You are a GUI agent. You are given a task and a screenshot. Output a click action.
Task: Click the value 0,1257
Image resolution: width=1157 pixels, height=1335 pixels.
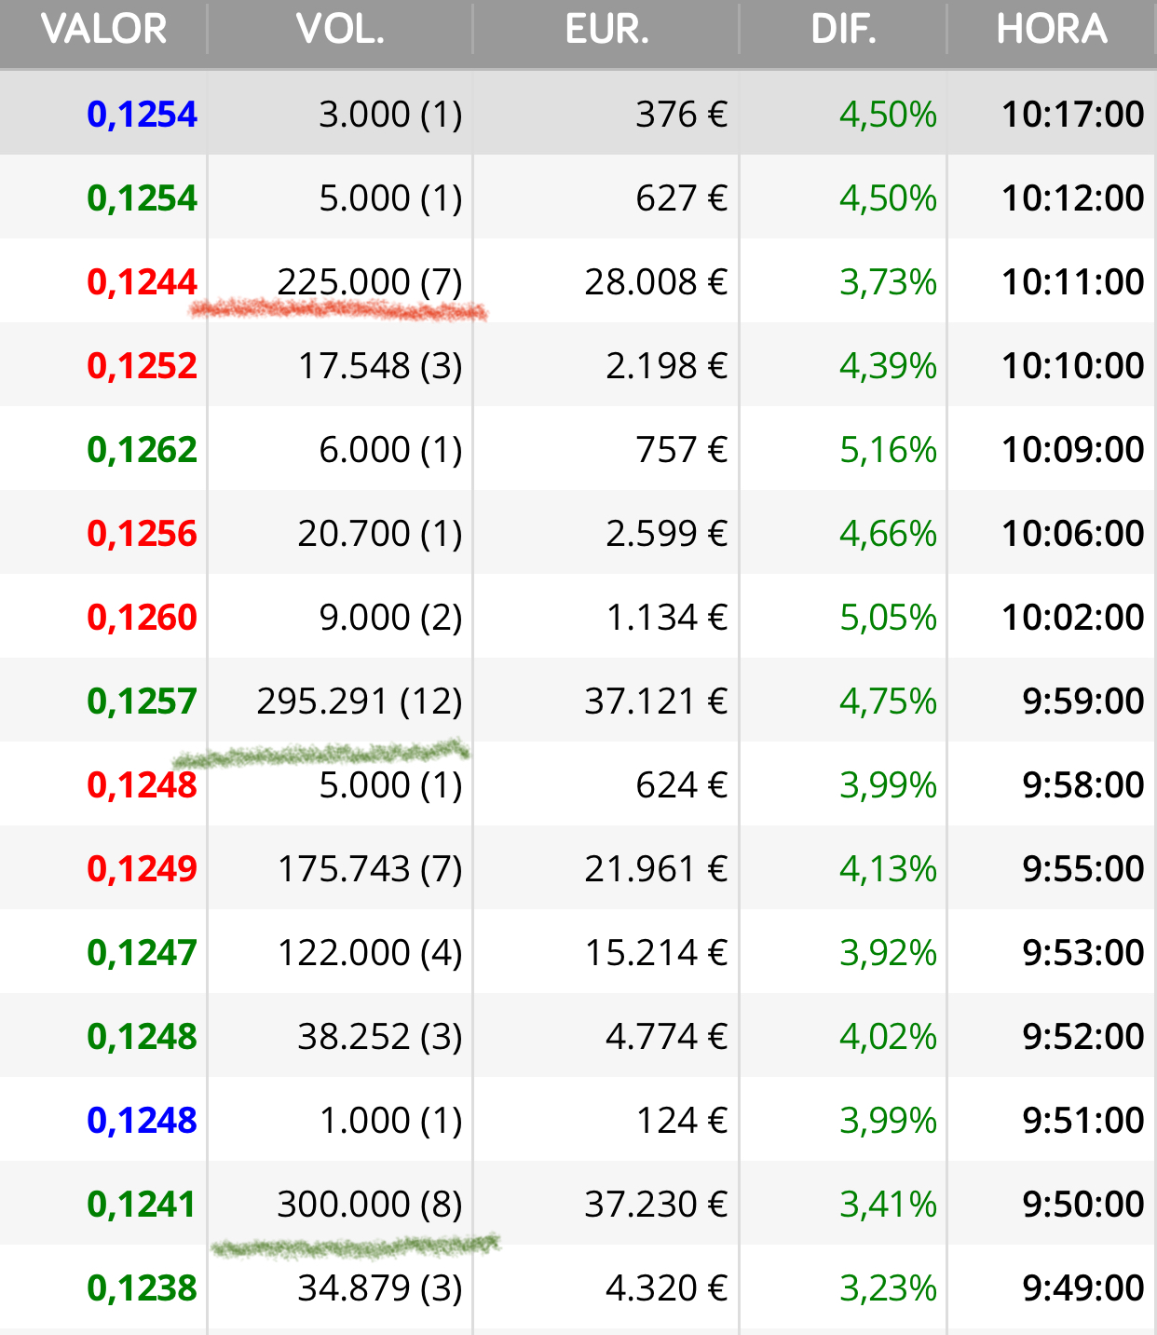coord(142,702)
